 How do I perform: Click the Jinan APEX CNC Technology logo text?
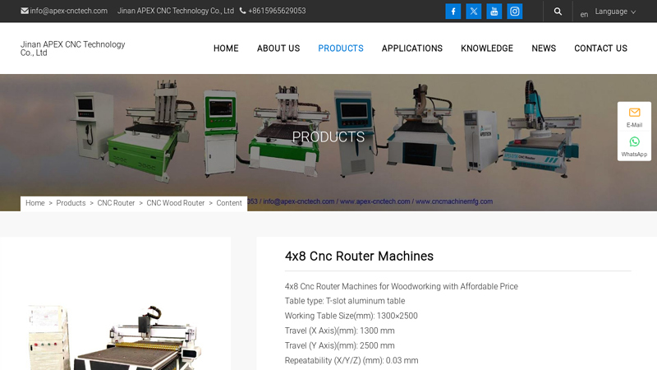(x=72, y=49)
